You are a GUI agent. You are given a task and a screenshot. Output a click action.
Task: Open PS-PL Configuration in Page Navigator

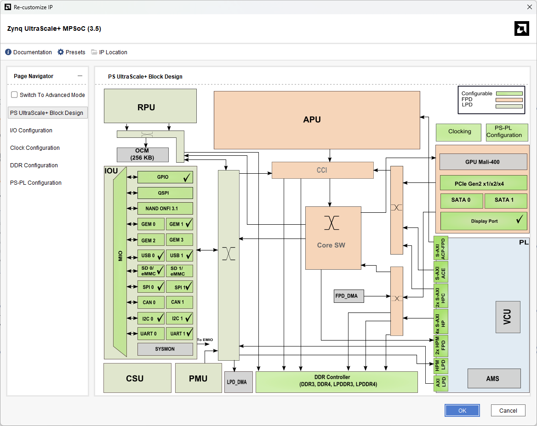[36, 183]
